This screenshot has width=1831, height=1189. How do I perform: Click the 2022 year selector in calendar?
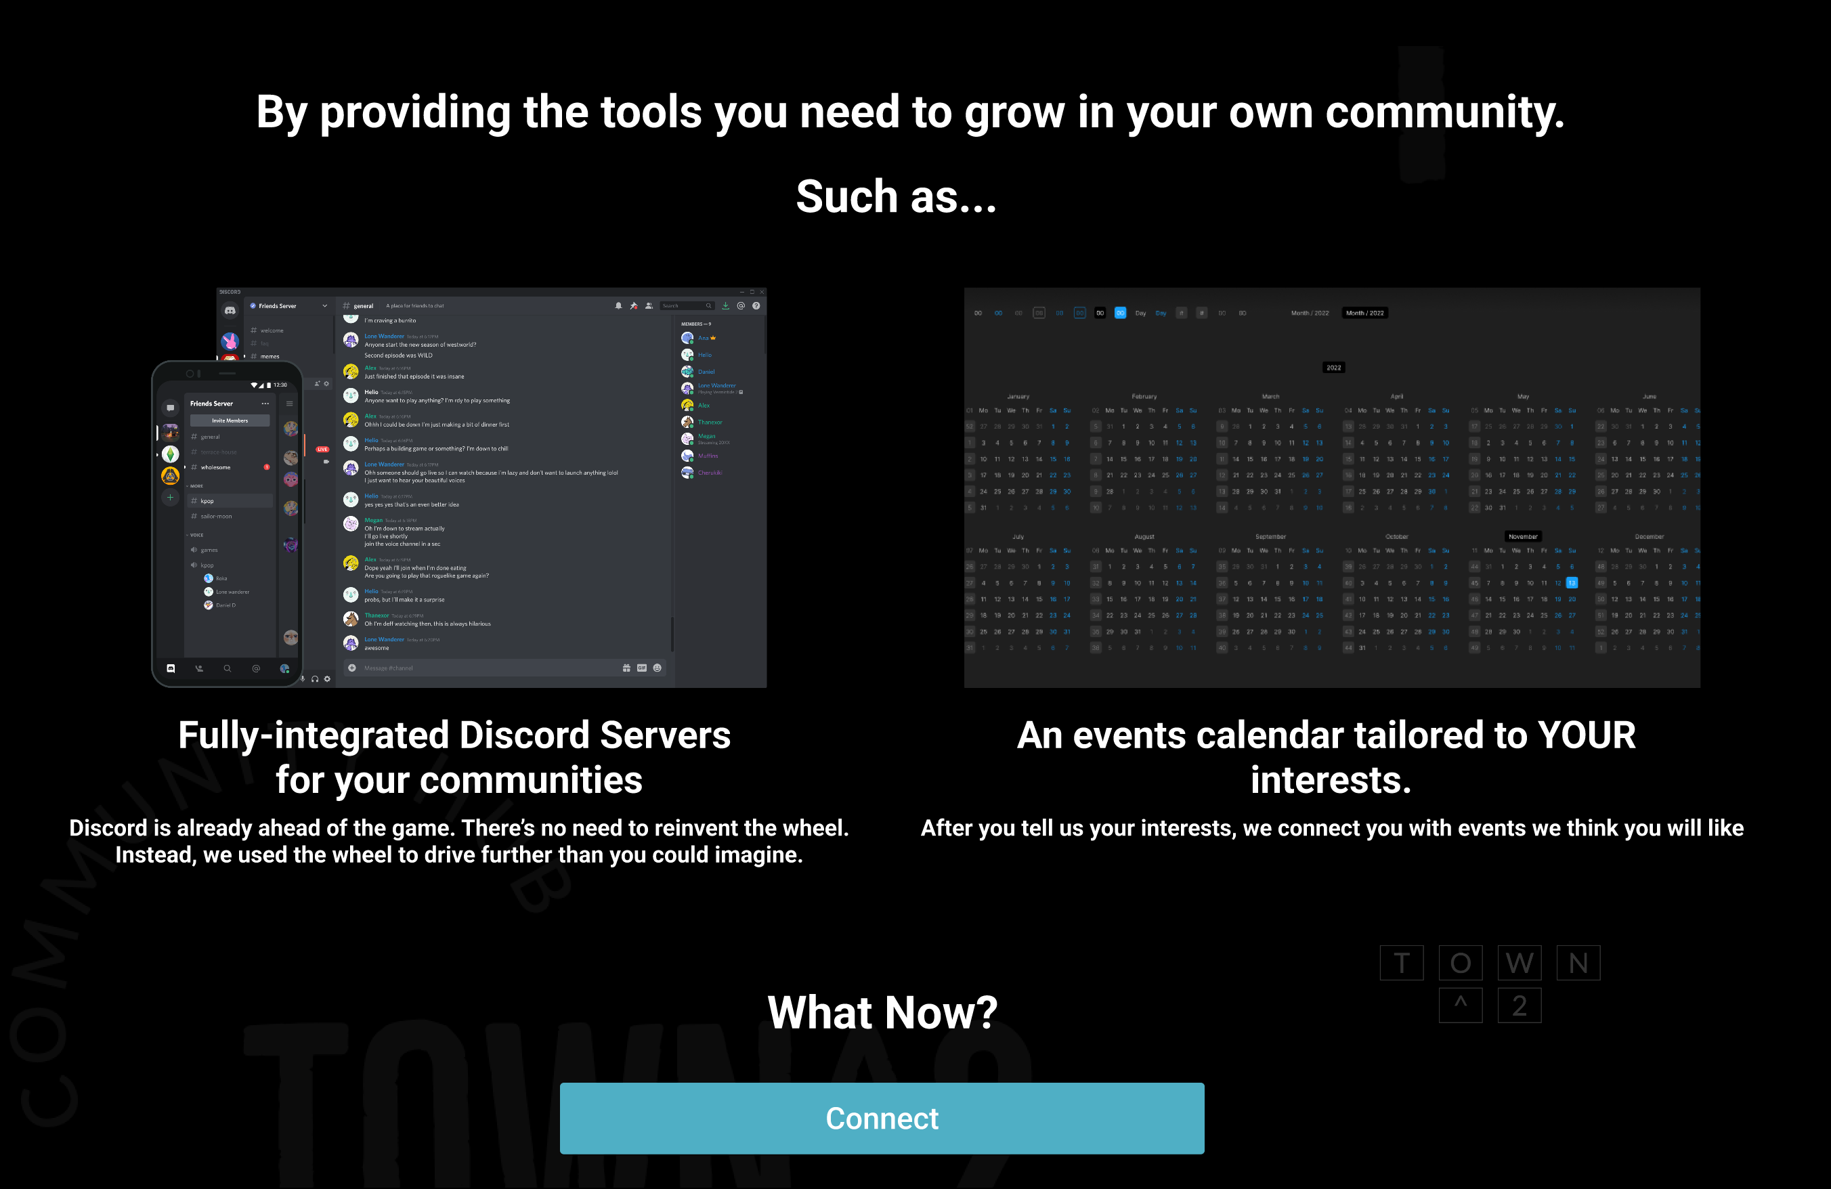pyautogui.click(x=1334, y=368)
